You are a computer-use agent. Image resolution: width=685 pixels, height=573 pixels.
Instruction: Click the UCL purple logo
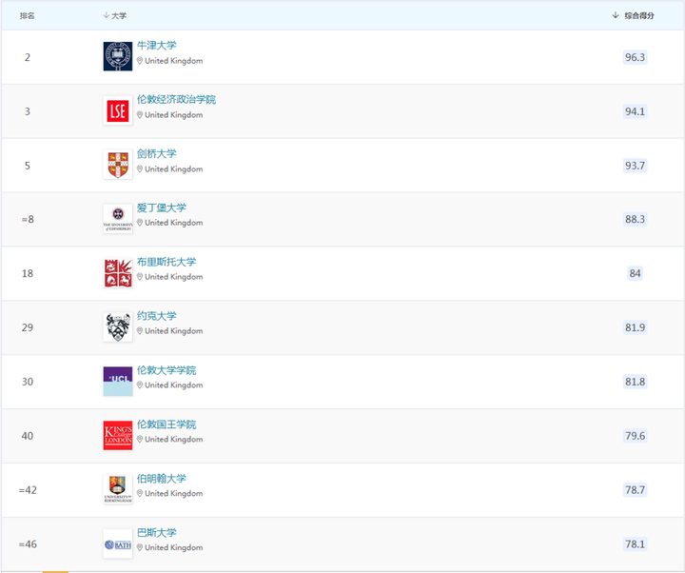pyautogui.click(x=118, y=382)
